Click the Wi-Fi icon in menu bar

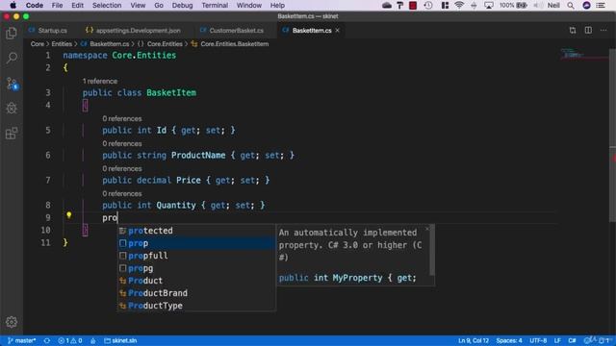459,5
